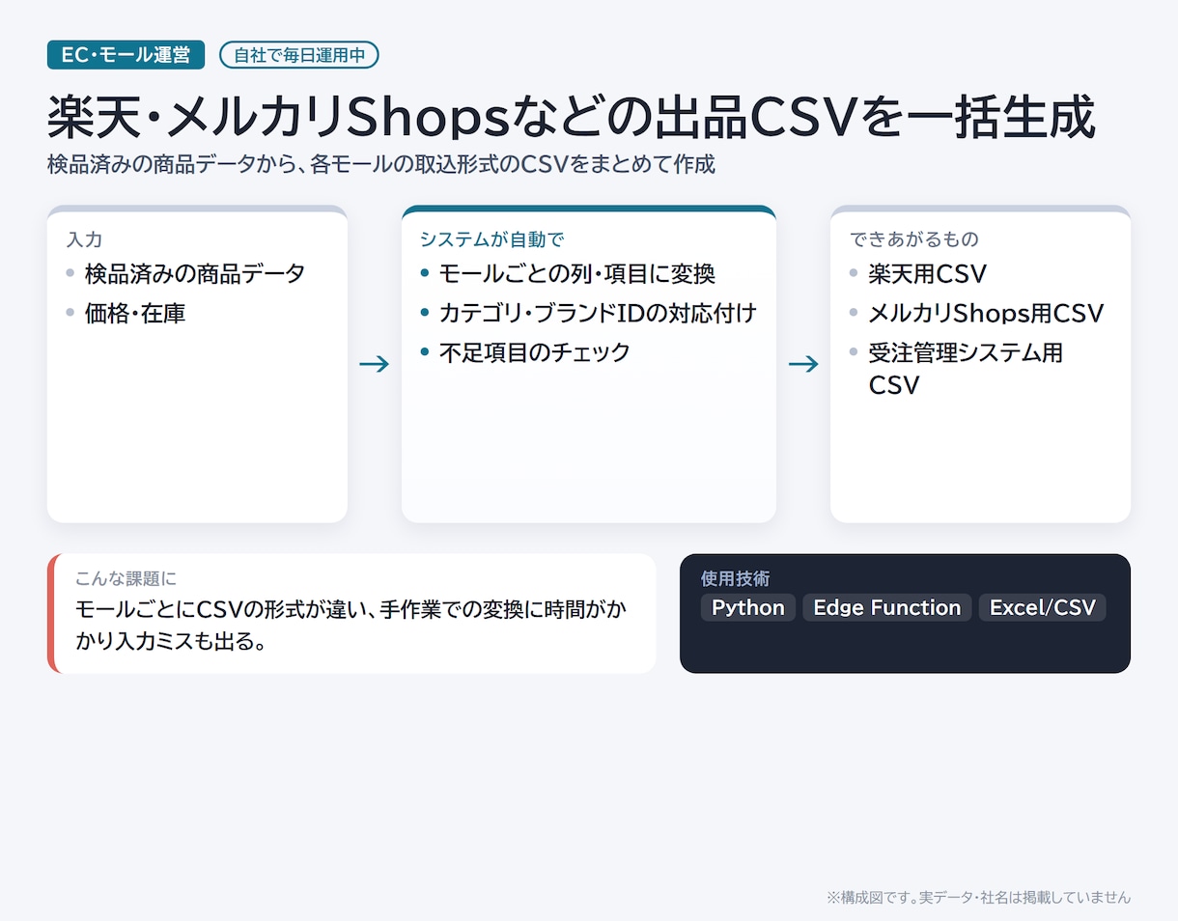Click the 使用技術 label
The image size is (1178, 921).
tap(736, 578)
